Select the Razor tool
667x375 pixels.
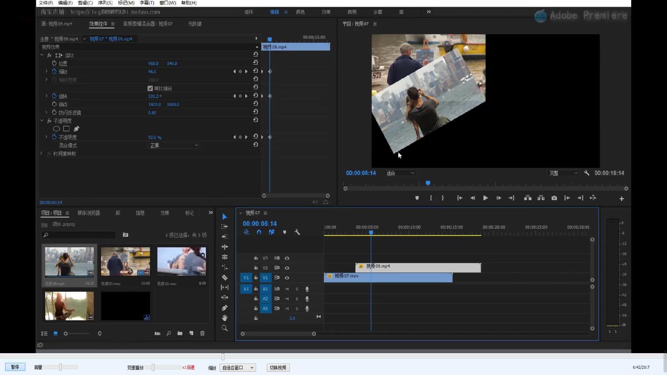(x=224, y=277)
